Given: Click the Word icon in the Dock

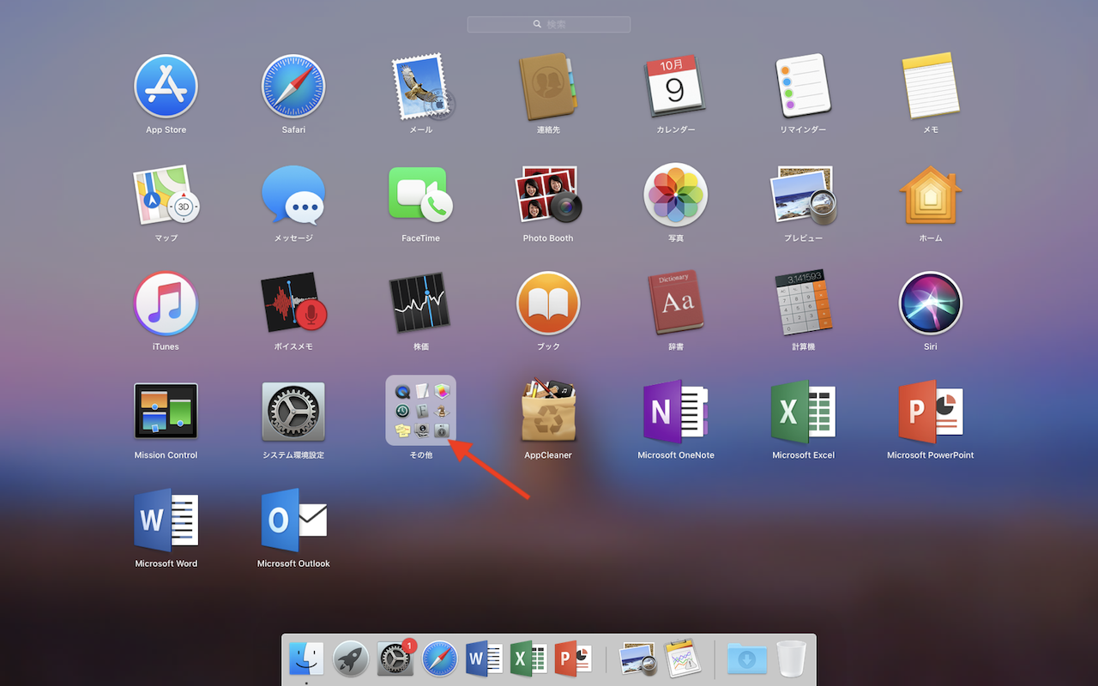Looking at the screenshot, I should point(485,659).
